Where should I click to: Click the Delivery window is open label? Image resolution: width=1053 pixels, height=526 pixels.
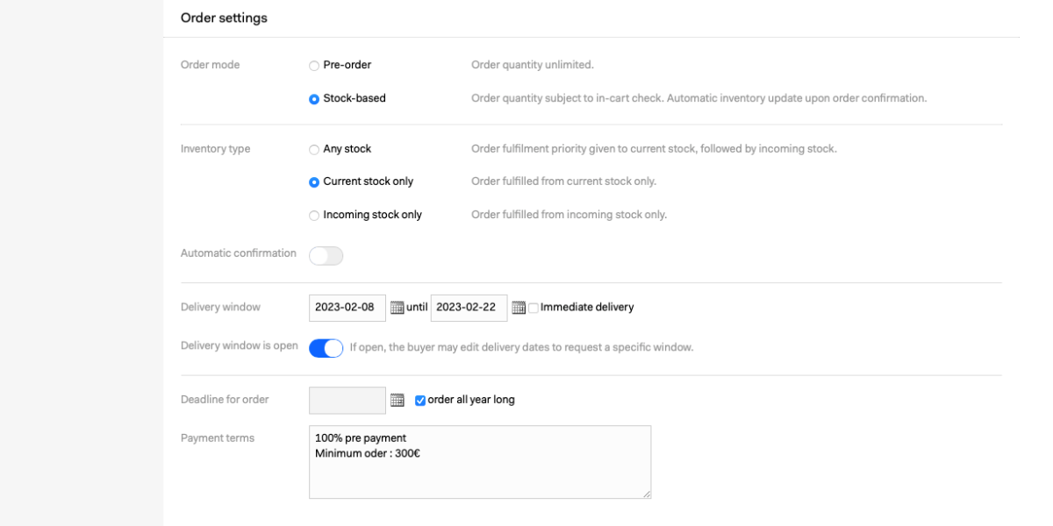click(240, 345)
